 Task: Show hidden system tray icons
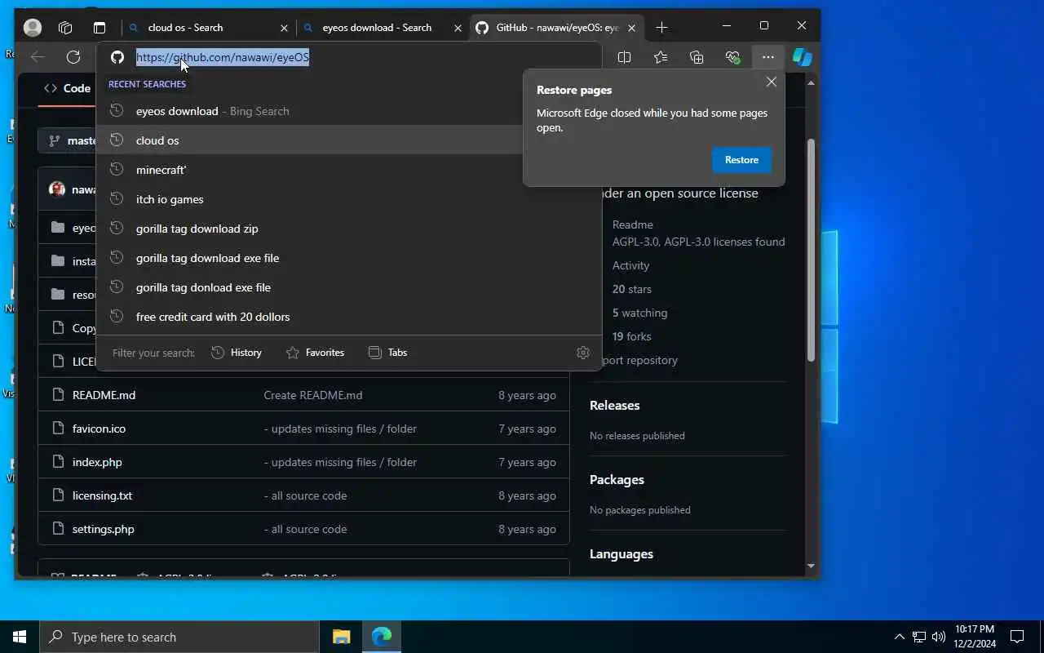point(900,637)
